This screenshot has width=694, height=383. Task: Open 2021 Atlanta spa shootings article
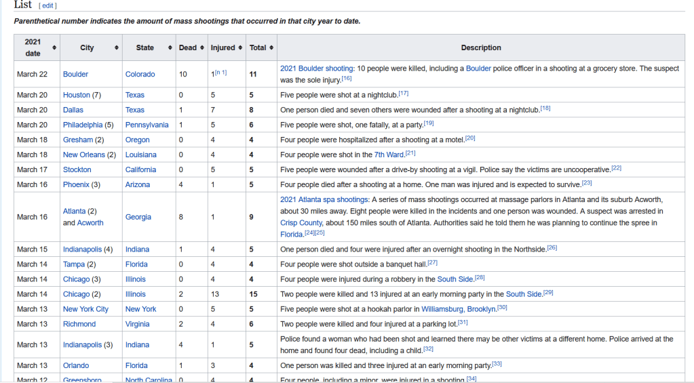tap(324, 199)
